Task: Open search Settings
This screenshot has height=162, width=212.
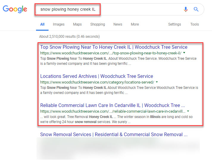Action: pyautogui.click(x=174, y=24)
